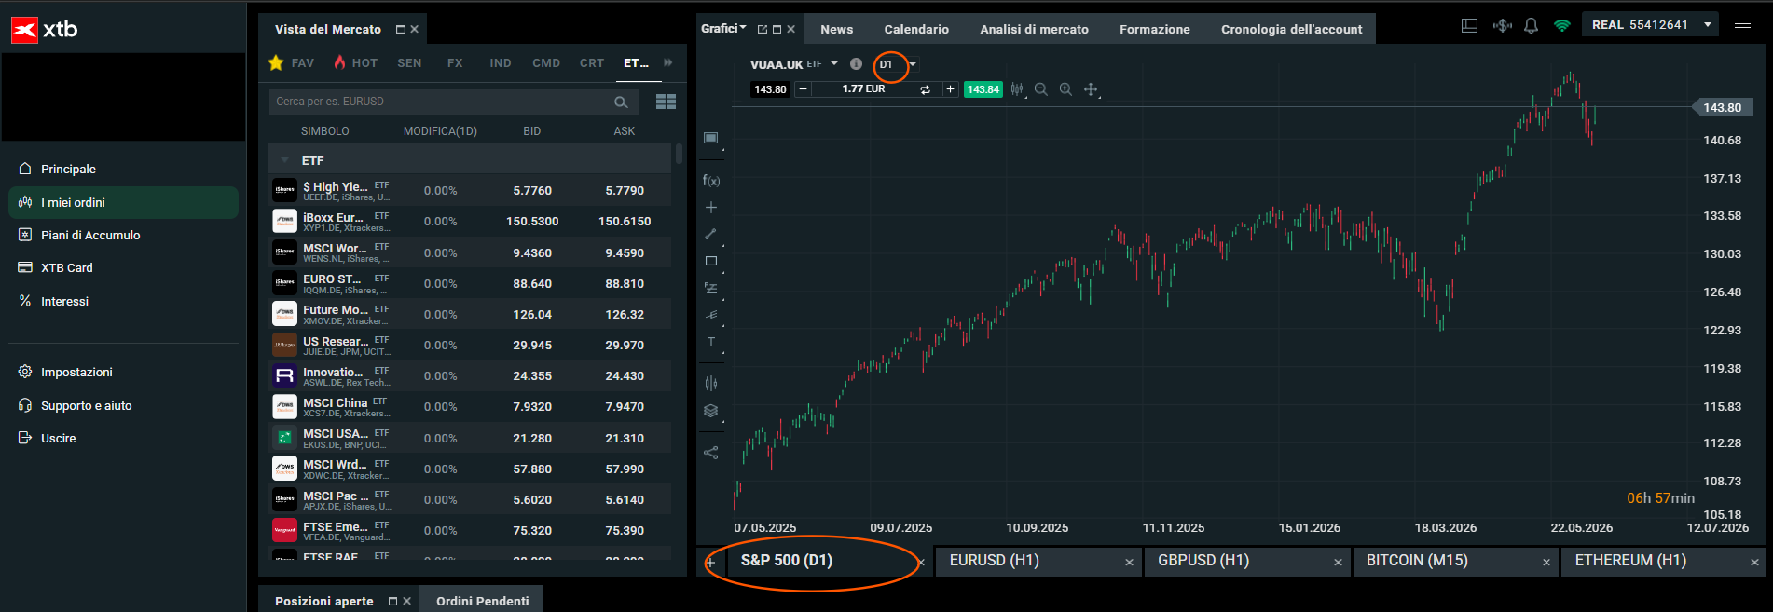
Task: Click bid price 75.320 of FTSE Eme
Action: click(x=532, y=530)
